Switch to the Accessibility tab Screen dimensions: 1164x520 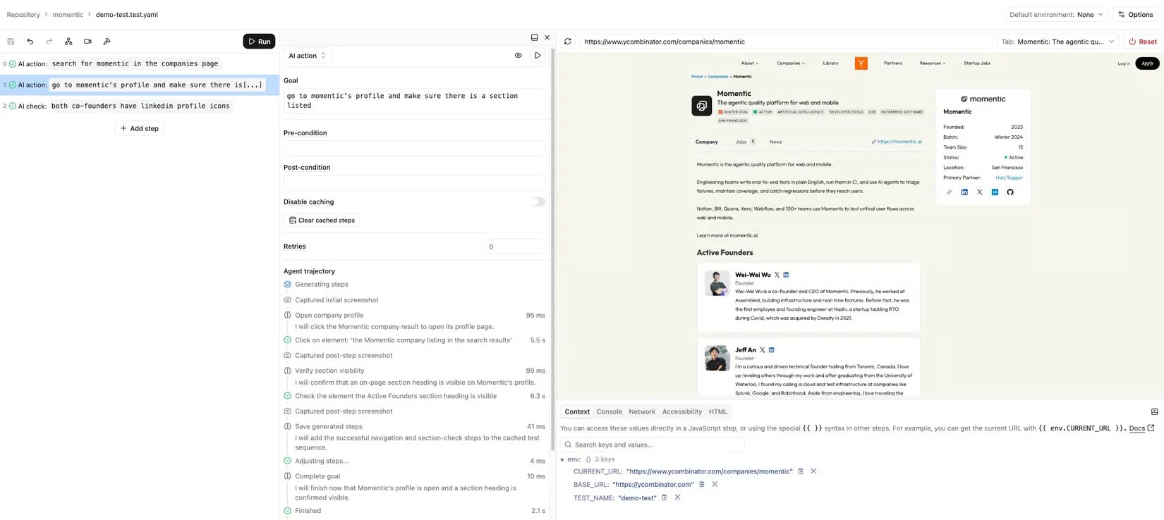pos(682,412)
